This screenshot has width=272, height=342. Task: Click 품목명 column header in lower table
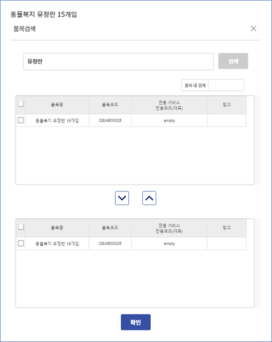coord(57,228)
